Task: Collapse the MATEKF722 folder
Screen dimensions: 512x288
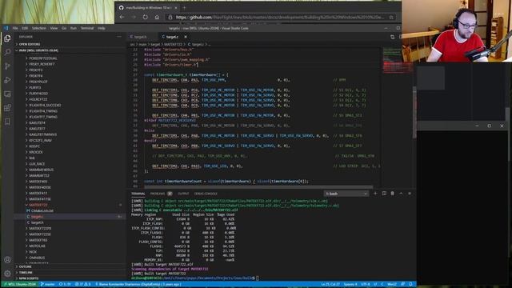Action: [x=38, y=205]
